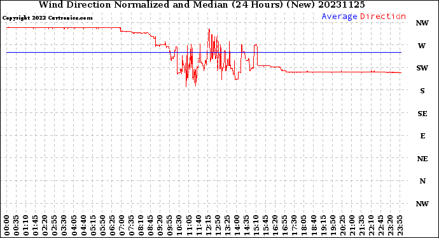Select the "14:00" time axis label
Viewport: 439px width, 238px height.
tap(236, 225)
